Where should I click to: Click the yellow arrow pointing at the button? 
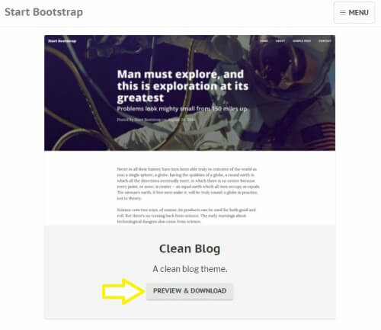(123, 291)
